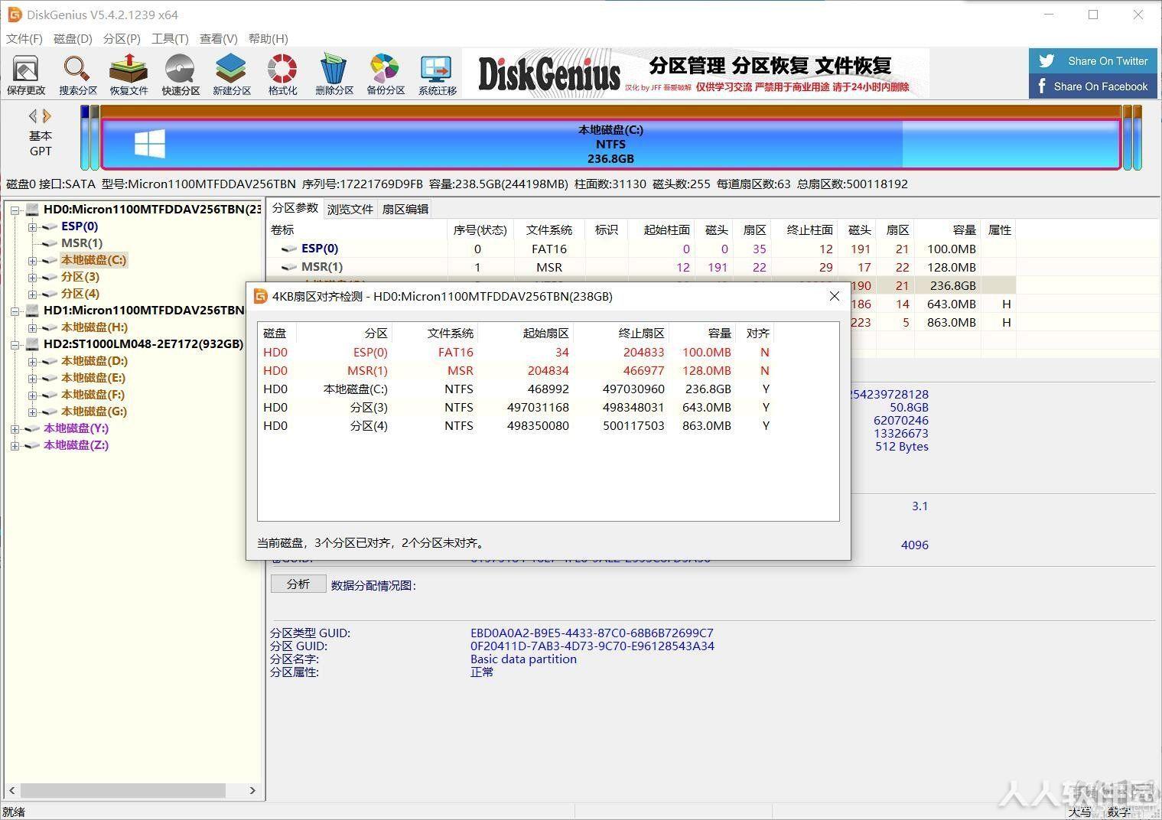Select MSR(1) in the disk tree
The width and height of the screenshot is (1162, 820).
[82, 243]
